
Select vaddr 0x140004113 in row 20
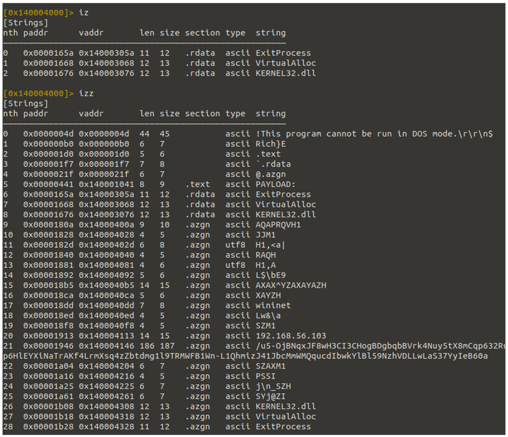tap(106, 336)
